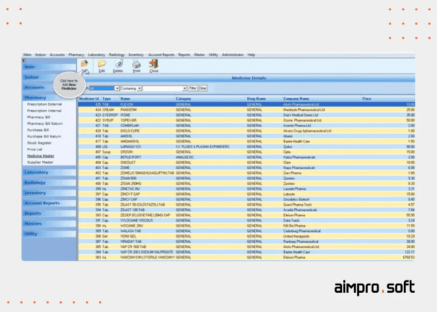This screenshot has height=312, width=437.
Task: Expand the Reports sidebar section
Action: point(49,214)
